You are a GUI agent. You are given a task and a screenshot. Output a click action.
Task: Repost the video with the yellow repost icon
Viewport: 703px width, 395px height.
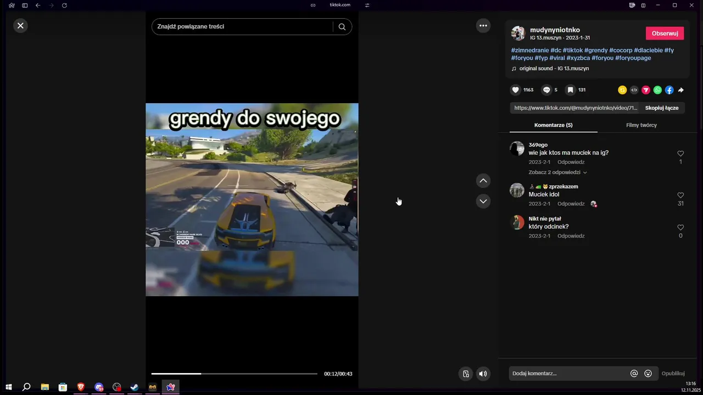tap(622, 90)
